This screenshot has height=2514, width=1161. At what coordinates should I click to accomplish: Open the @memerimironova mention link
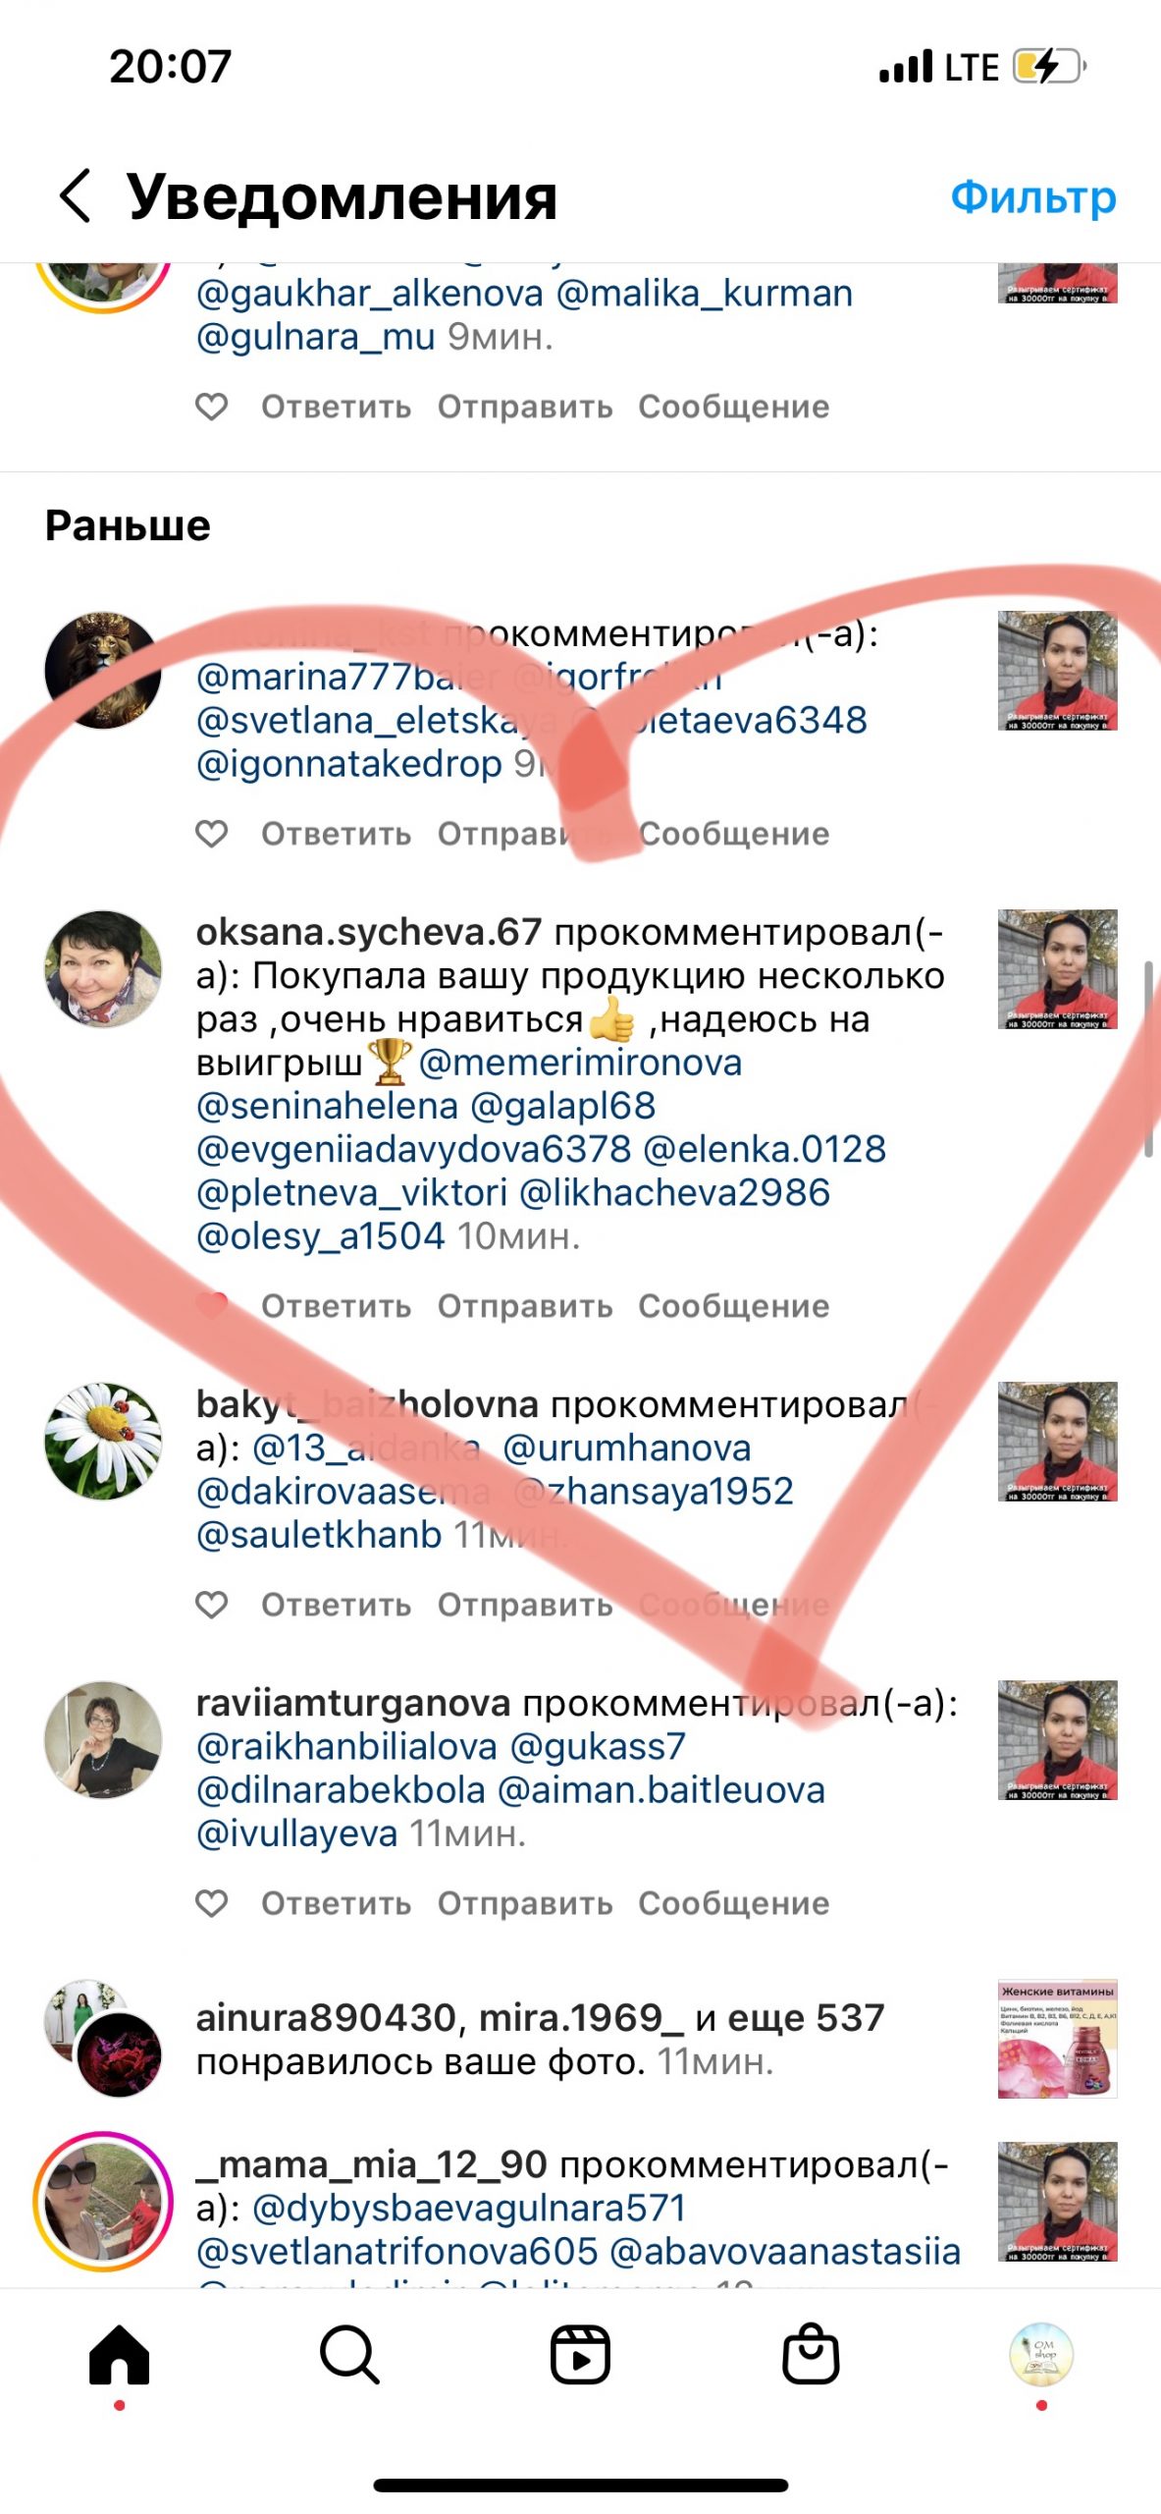tap(580, 1063)
